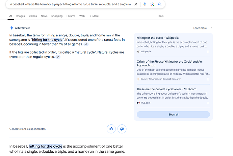Open three-dot menu for MLB.com source
The image size is (233, 156).
(x=208, y=103)
